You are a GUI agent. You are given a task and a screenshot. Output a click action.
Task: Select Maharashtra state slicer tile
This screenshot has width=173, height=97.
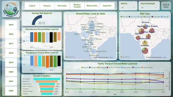(x=92, y=6)
